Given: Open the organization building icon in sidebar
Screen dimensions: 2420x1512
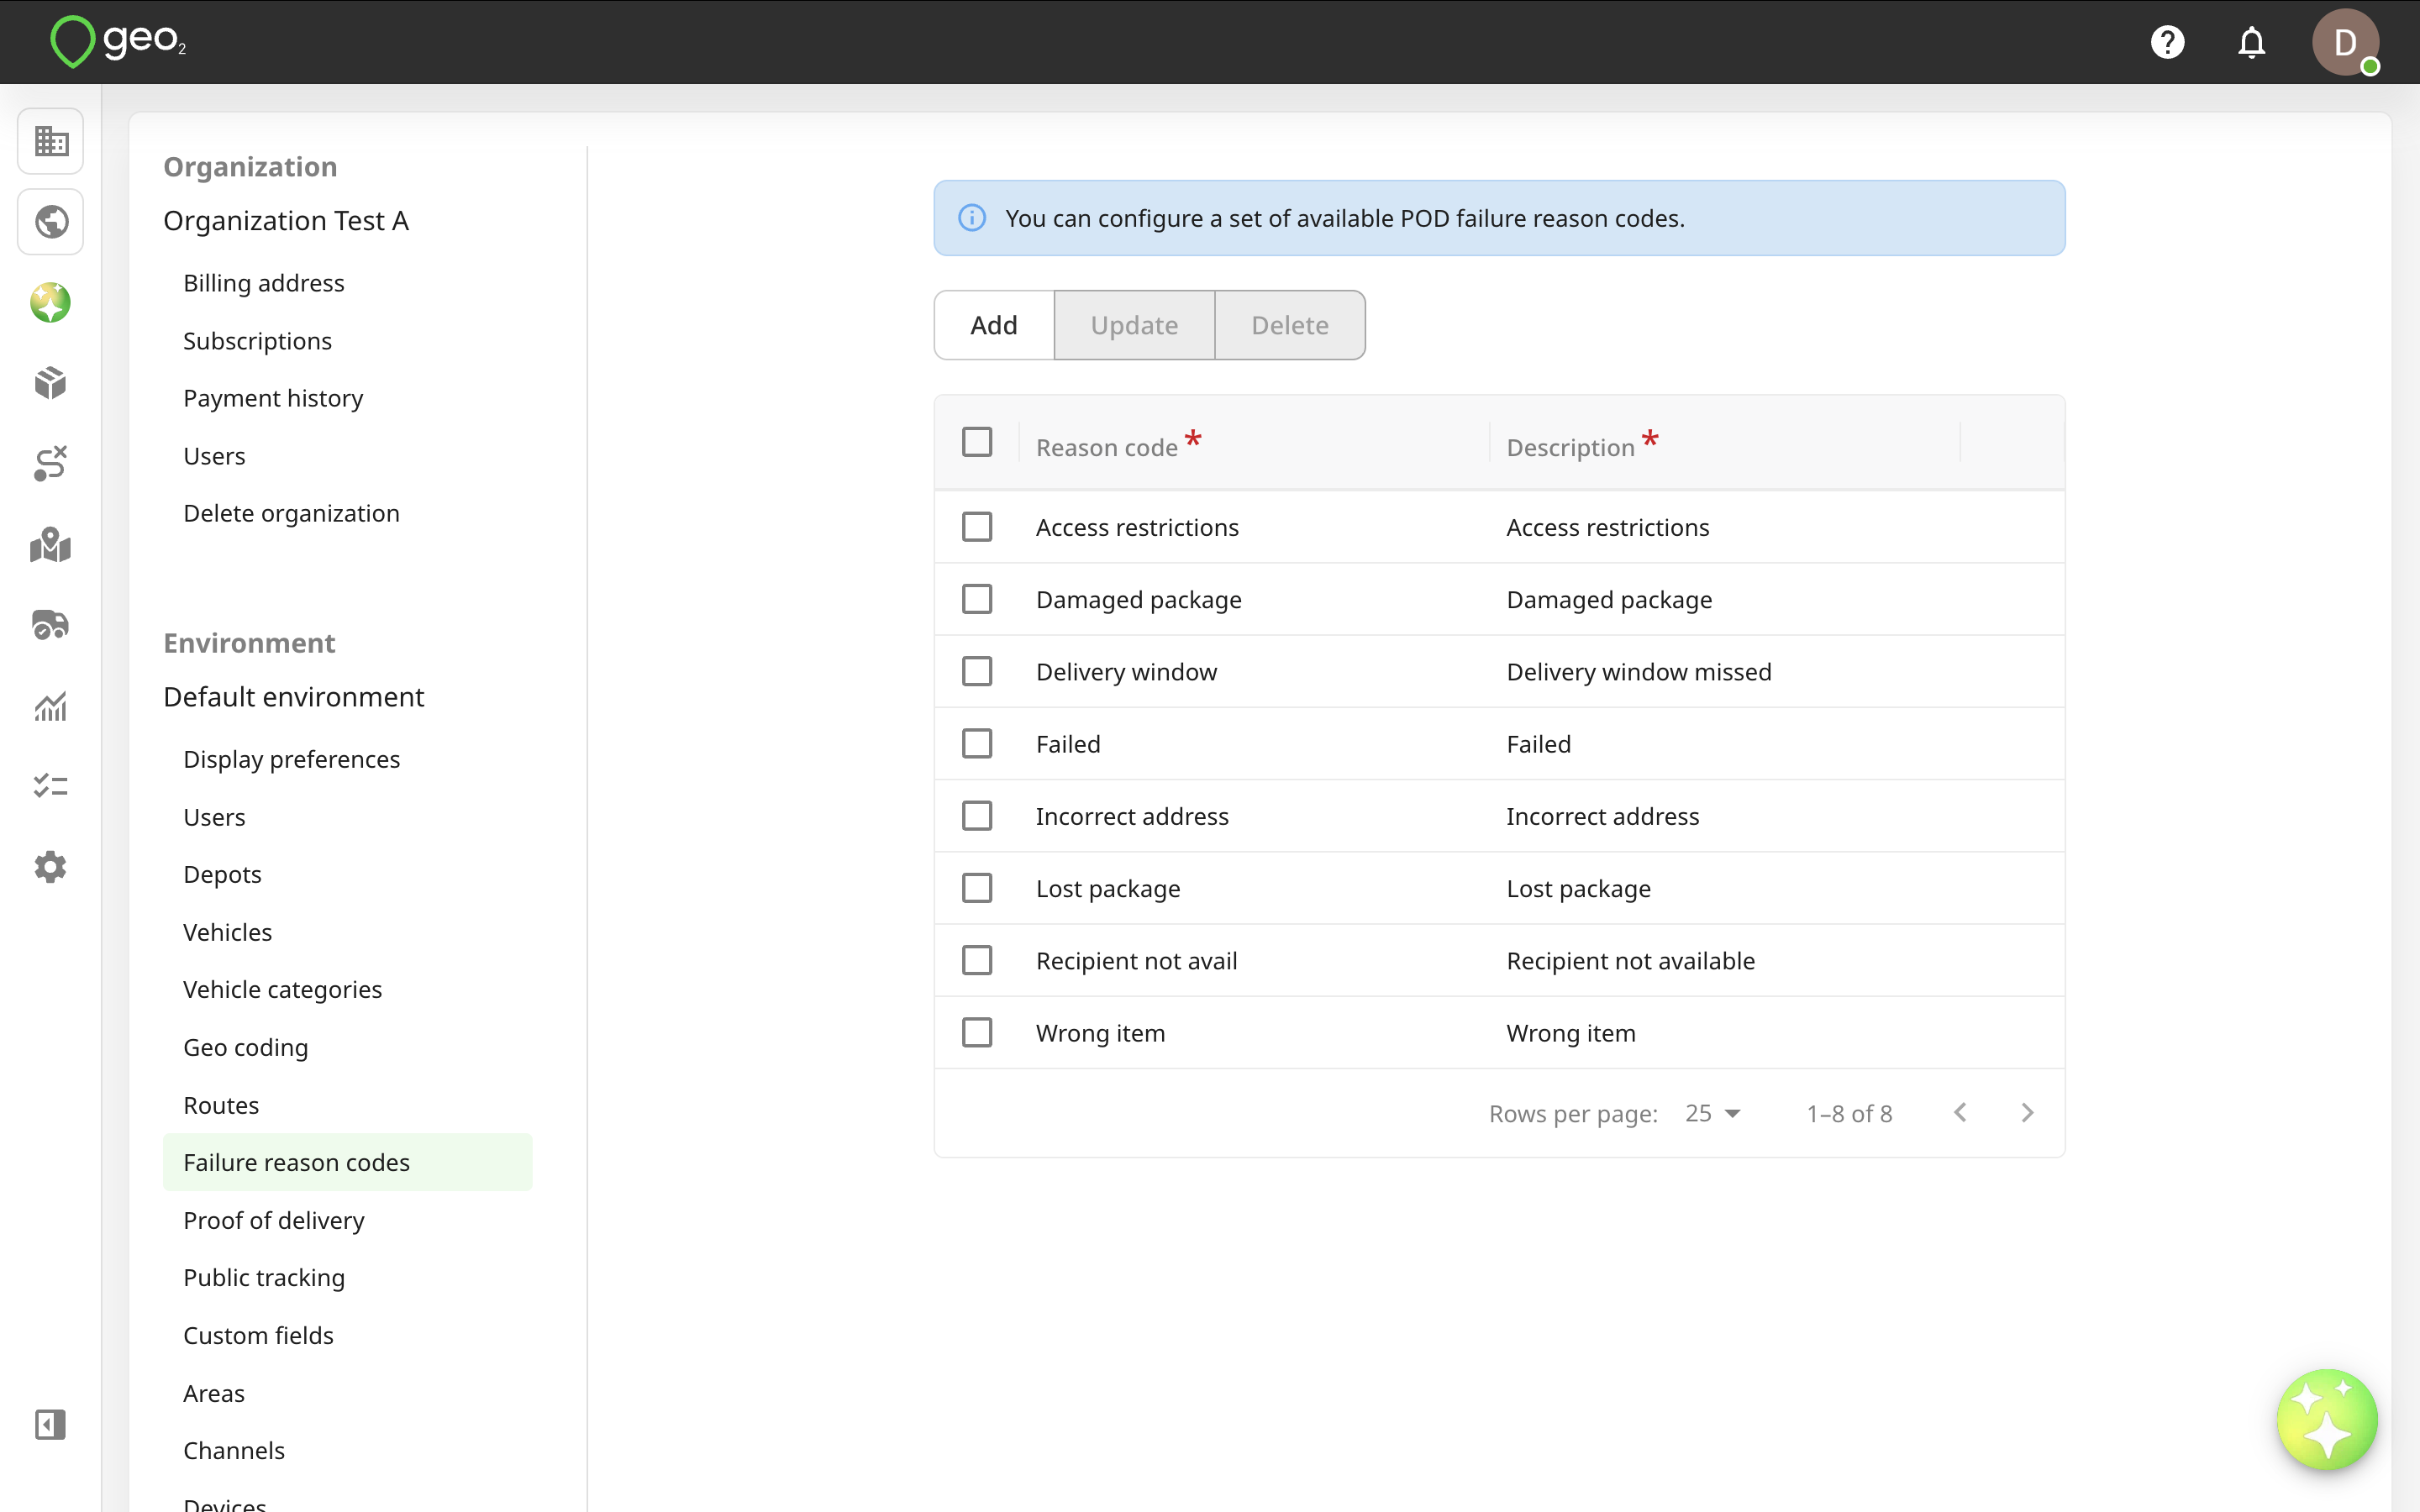Looking at the screenshot, I should pos(51,141).
